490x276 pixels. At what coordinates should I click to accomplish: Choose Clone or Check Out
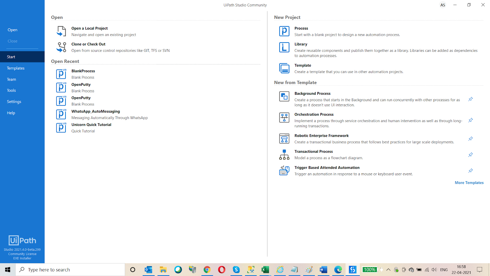coord(89,44)
